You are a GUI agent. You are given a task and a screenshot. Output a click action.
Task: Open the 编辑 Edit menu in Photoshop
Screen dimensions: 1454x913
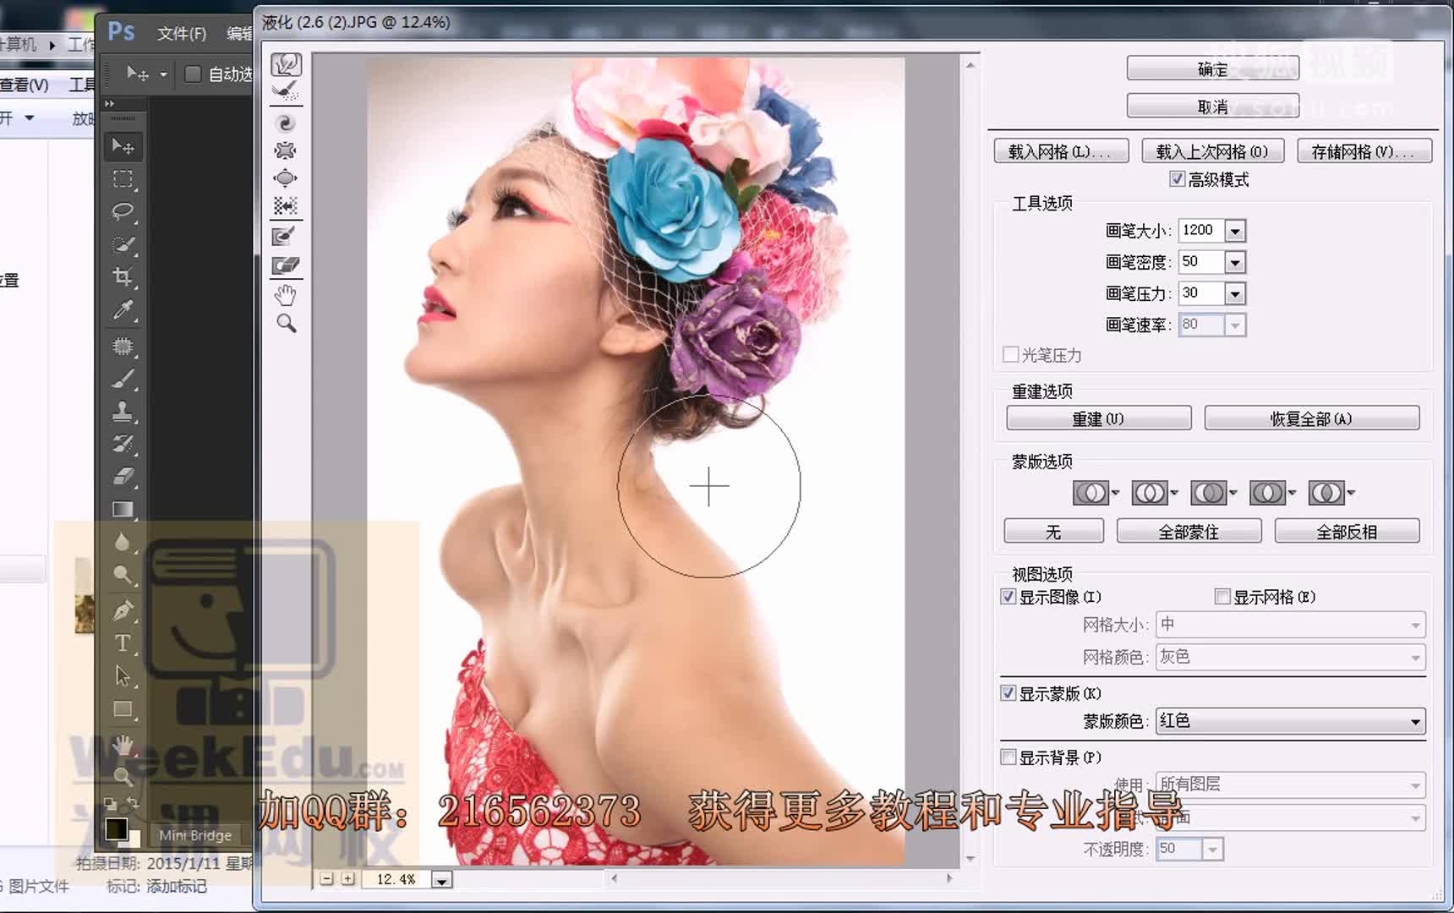tap(239, 34)
